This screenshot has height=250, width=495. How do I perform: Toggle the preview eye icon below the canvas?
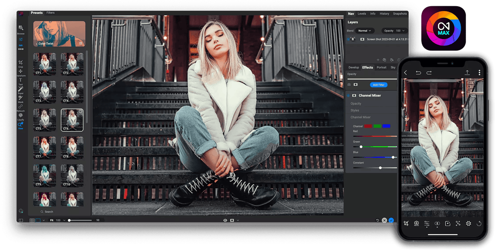point(225,220)
